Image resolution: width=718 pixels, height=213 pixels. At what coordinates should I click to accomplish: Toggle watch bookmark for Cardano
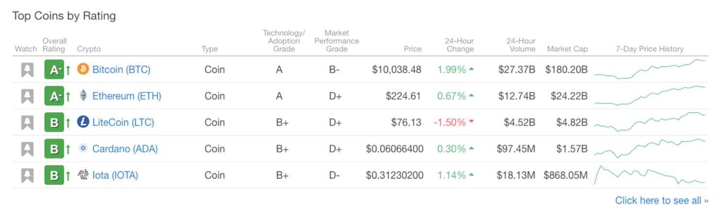pos(27,149)
